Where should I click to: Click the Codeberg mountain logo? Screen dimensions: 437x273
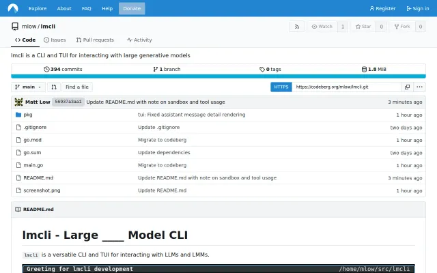tap(13, 8)
